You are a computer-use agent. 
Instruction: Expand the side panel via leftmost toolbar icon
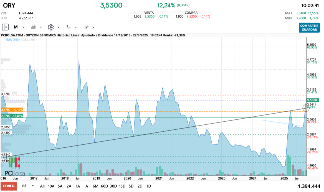tap(6, 27)
